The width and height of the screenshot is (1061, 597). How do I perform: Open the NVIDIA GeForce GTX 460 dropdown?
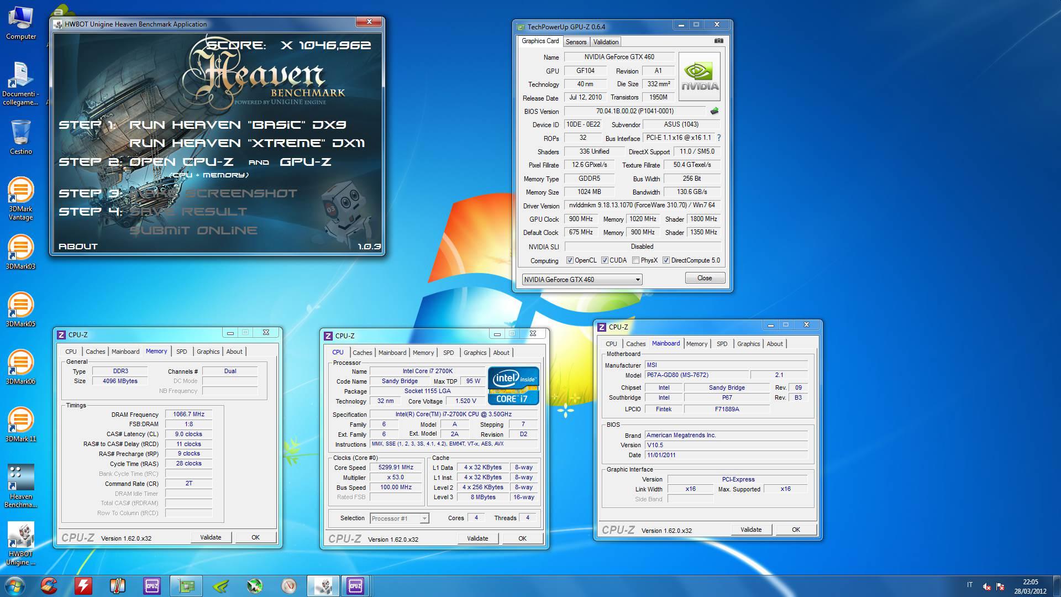point(582,280)
